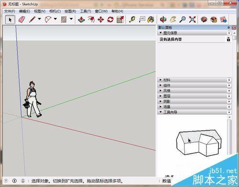This screenshot has height=187, width=239.
Task: Open the Line tool dropdown arrow
Action: click(39, 19)
